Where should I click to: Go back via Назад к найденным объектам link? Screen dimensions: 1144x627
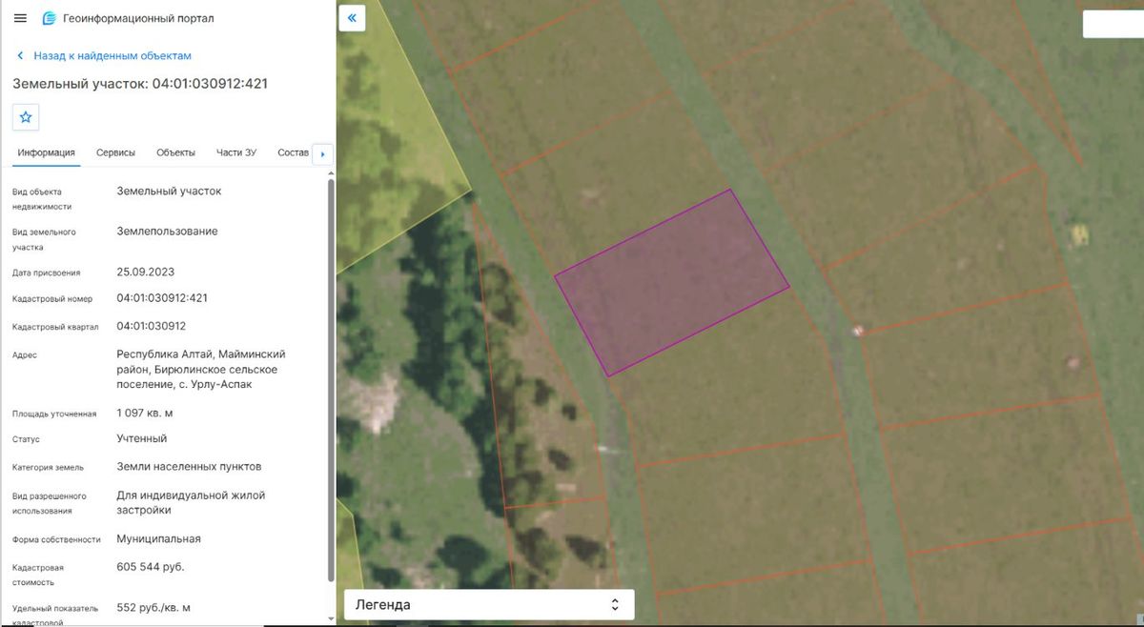[112, 56]
